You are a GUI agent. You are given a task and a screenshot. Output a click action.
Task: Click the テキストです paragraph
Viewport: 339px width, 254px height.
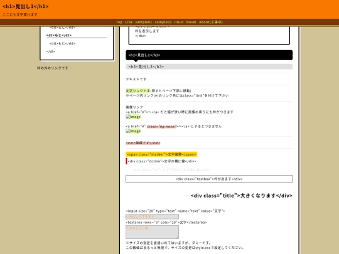click(x=136, y=79)
